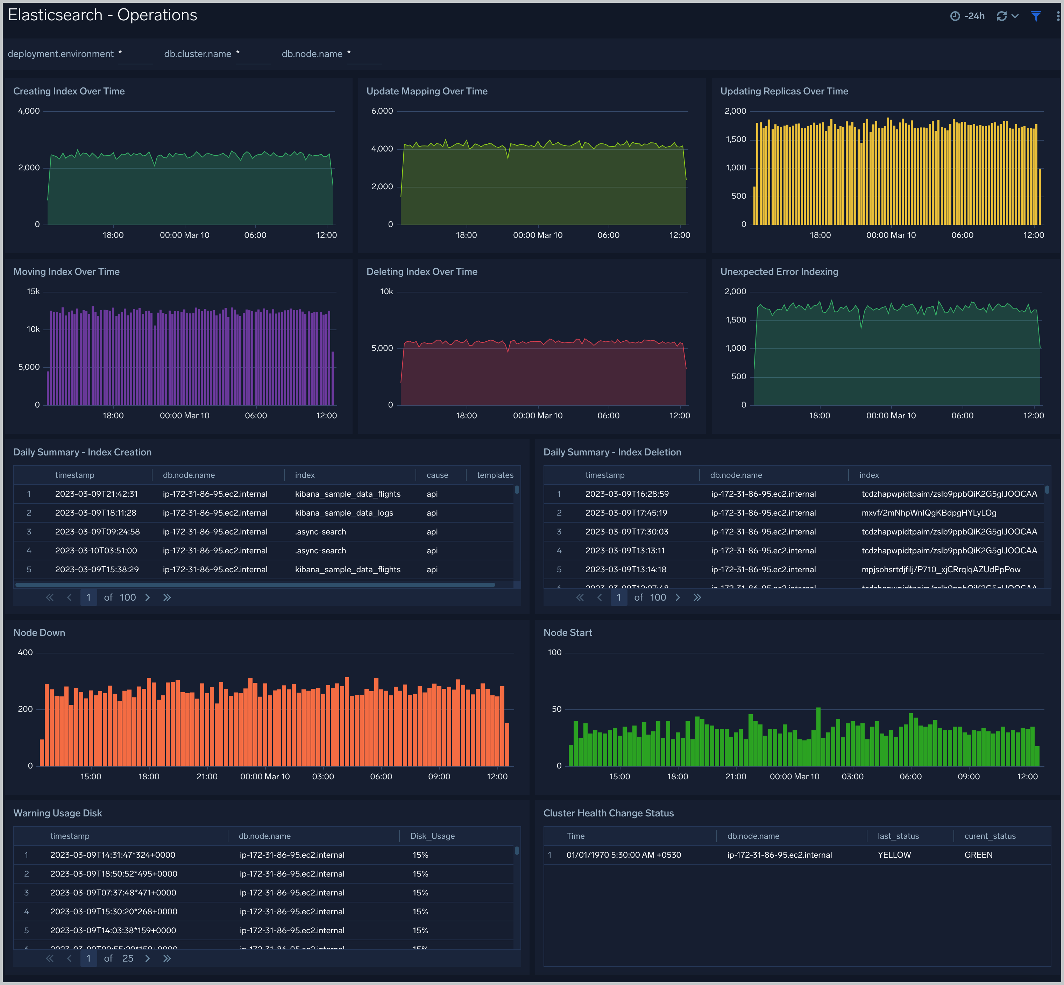Toggle the filter funnel icon

pyautogui.click(x=1036, y=16)
